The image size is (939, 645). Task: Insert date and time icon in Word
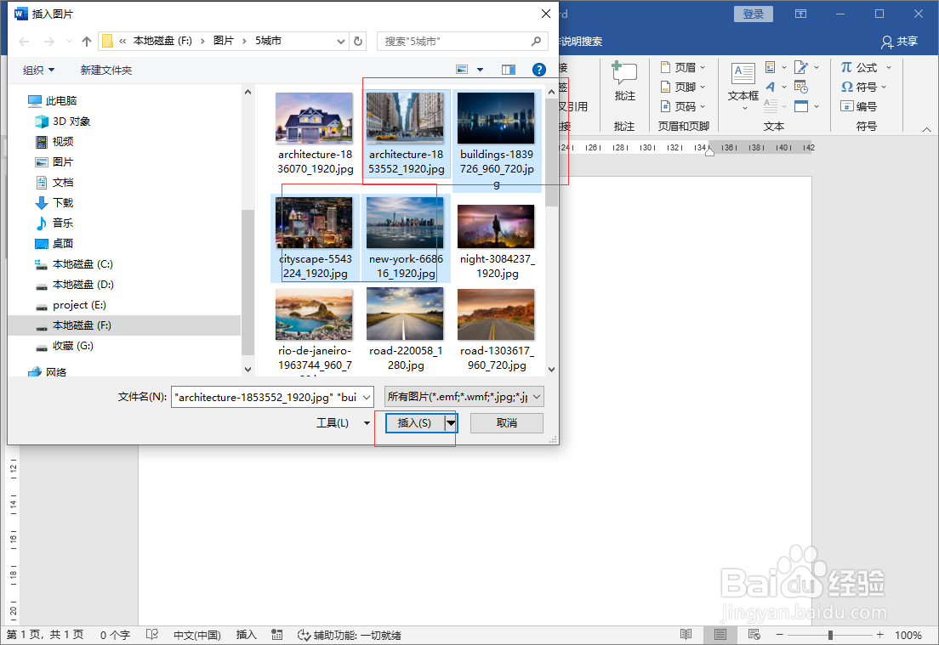[801, 87]
